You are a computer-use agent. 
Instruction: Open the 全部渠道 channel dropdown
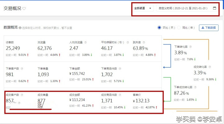pyautogui.click(x=143, y=8)
